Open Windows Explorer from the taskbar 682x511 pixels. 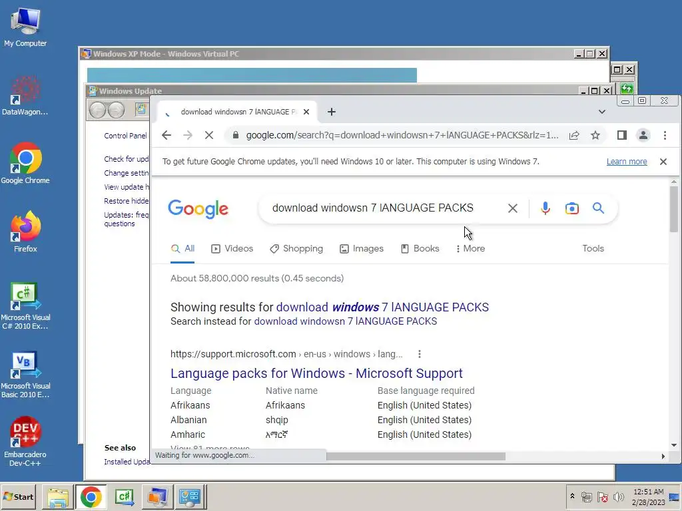coord(57,497)
